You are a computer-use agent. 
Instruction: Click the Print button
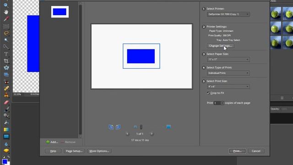click(x=237, y=151)
